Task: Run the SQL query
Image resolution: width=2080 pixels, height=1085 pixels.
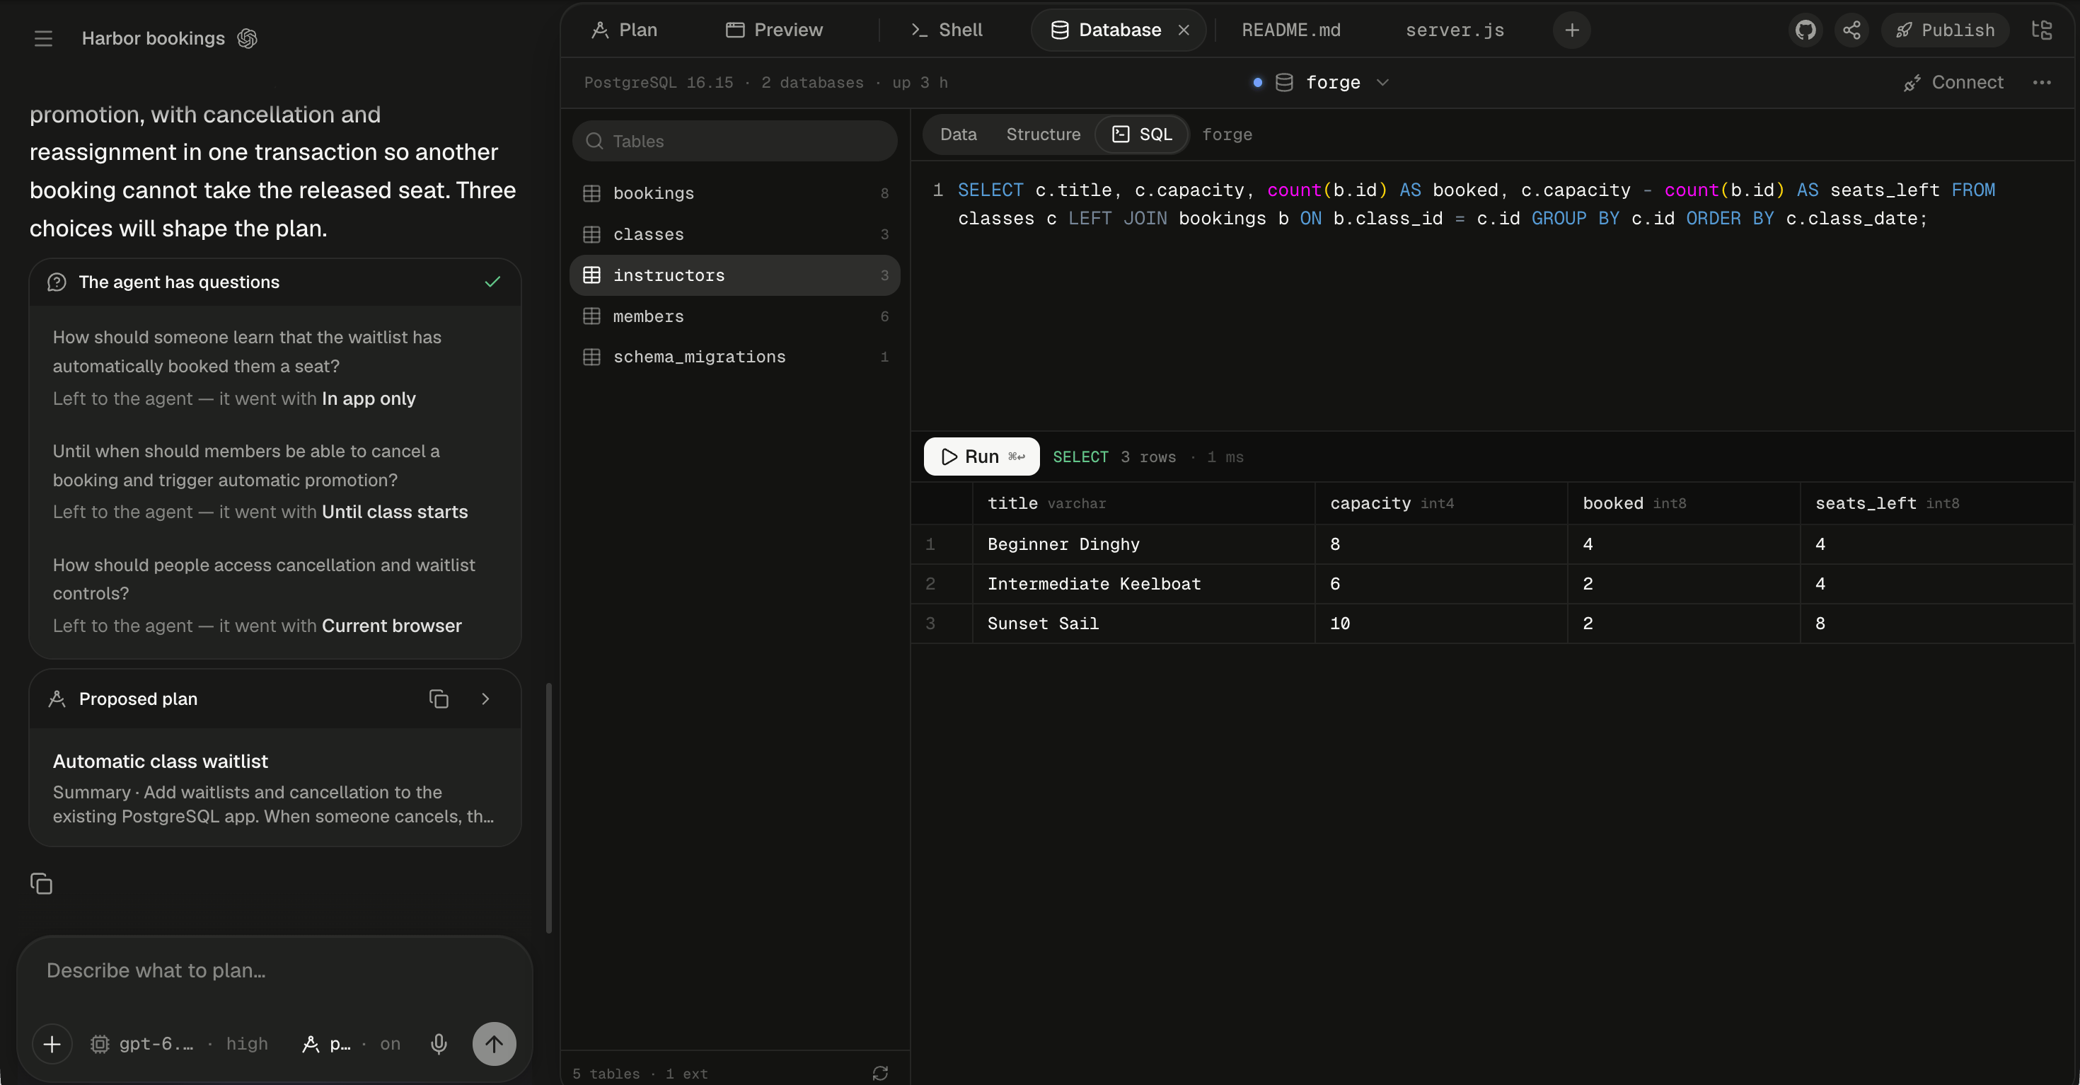Action: [981, 457]
